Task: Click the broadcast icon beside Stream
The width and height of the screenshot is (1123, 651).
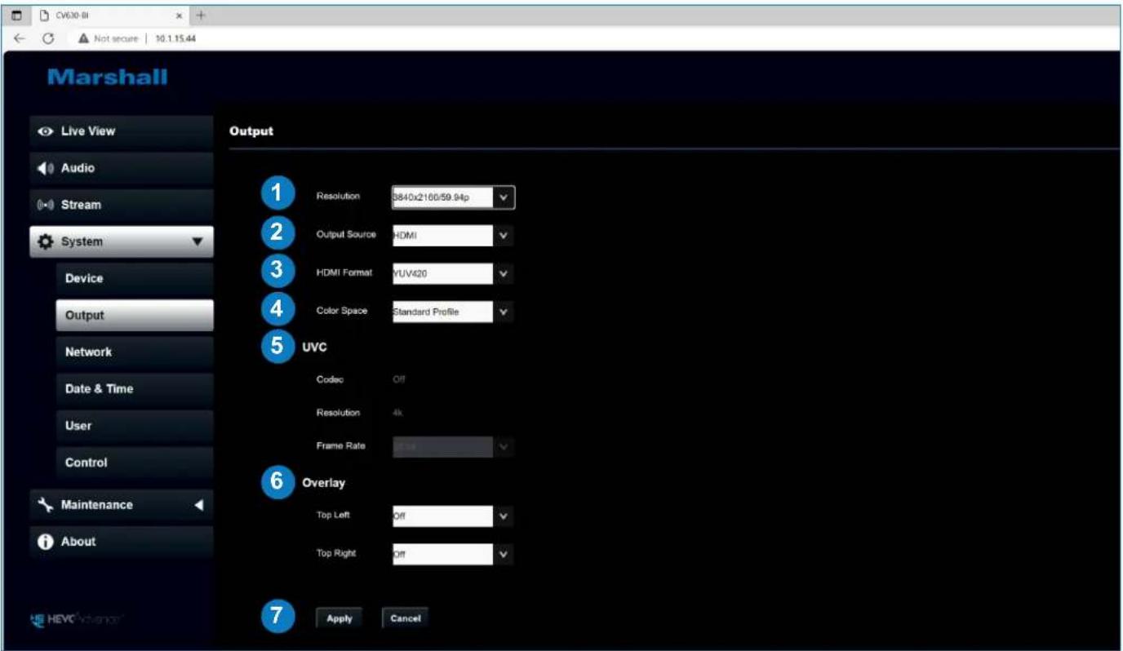Action: pyautogui.click(x=44, y=205)
